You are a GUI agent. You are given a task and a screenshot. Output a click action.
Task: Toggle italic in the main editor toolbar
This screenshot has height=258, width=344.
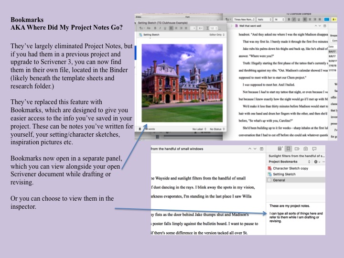[294, 20]
